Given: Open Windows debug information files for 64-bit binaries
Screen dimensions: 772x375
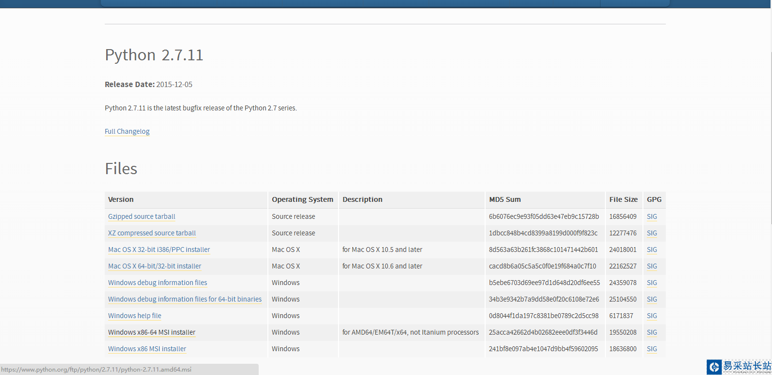Looking at the screenshot, I should (185, 299).
